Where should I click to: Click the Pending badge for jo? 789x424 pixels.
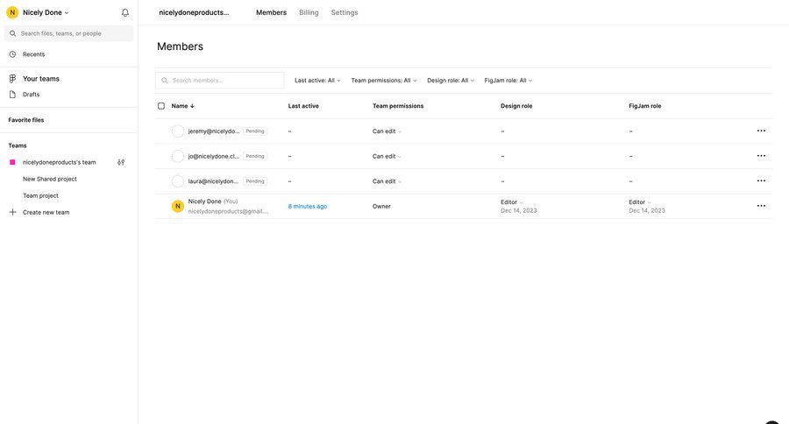[255, 157]
